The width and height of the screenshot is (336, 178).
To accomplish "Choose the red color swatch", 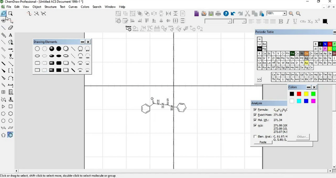I will coord(299,94).
